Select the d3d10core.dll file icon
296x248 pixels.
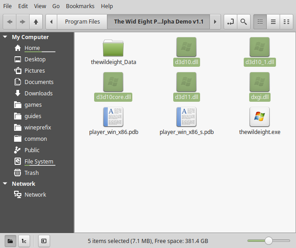(x=113, y=82)
